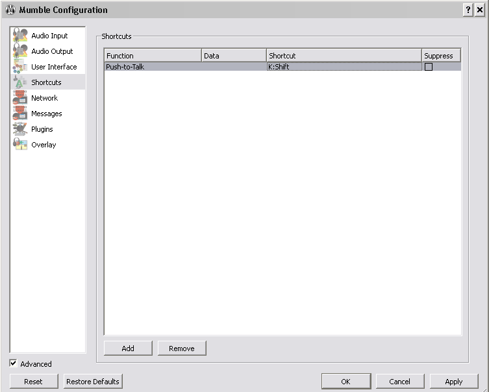Switch to Audio Output settings
Screen dimensions: 489x392
click(x=48, y=51)
